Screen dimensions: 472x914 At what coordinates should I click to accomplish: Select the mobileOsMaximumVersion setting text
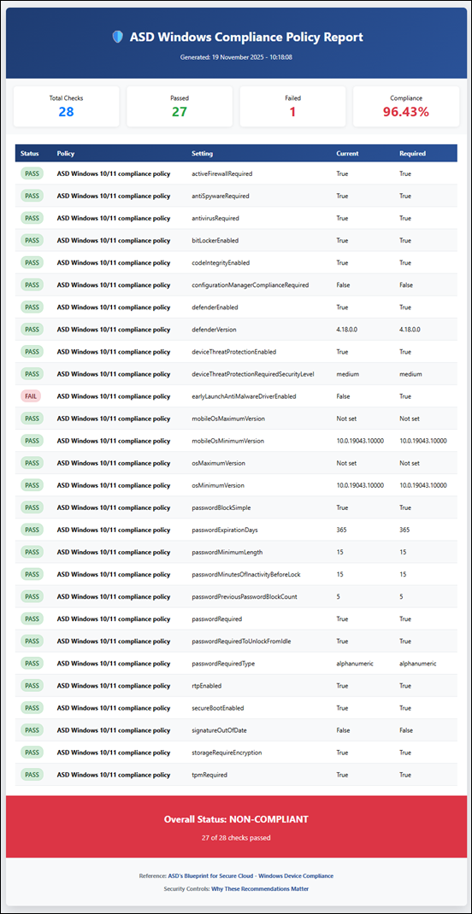pyautogui.click(x=228, y=419)
